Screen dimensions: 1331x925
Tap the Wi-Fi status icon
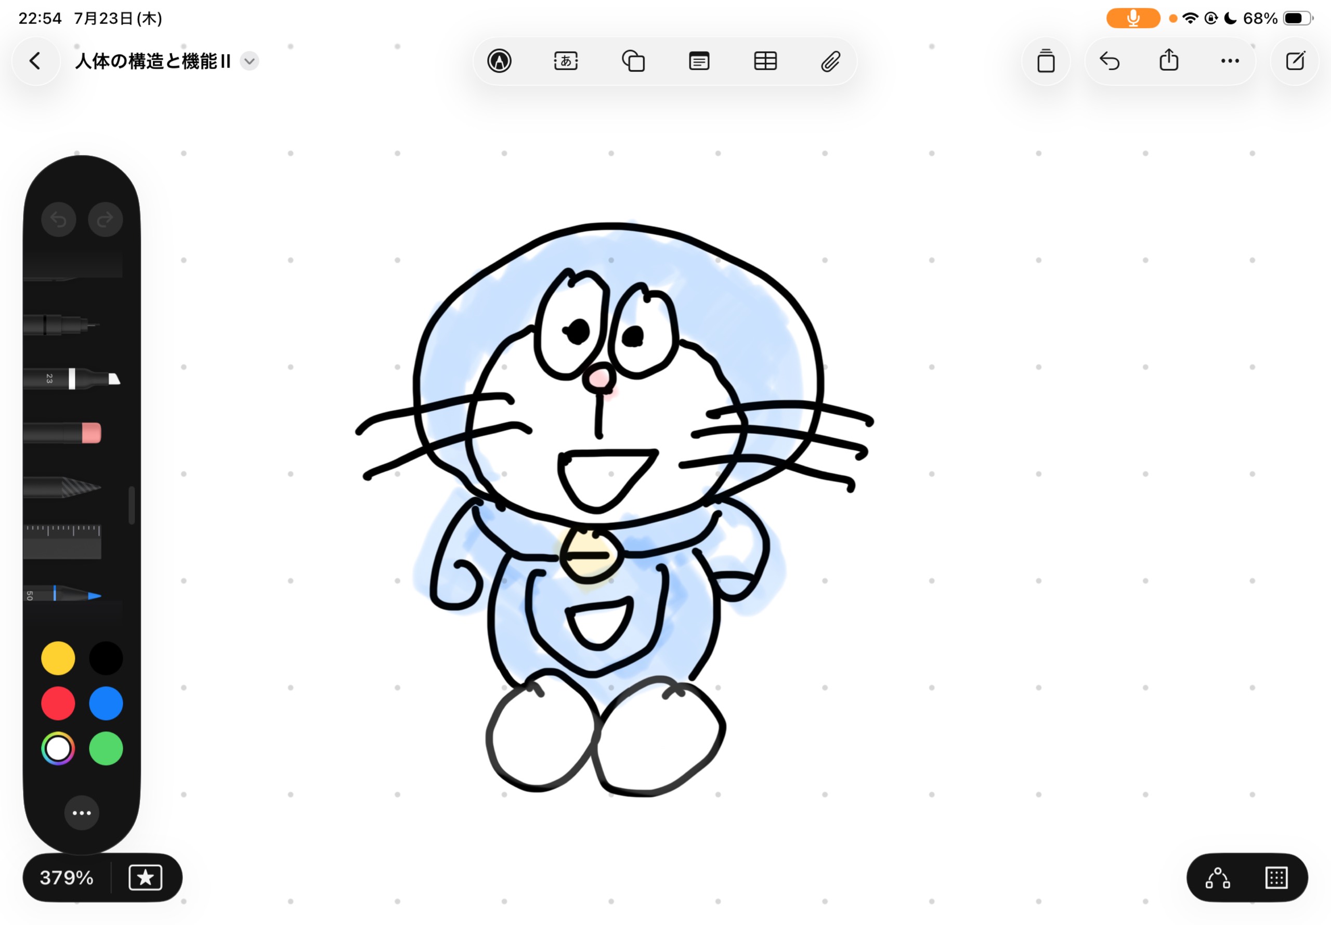pyautogui.click(x=1190, y=18)
